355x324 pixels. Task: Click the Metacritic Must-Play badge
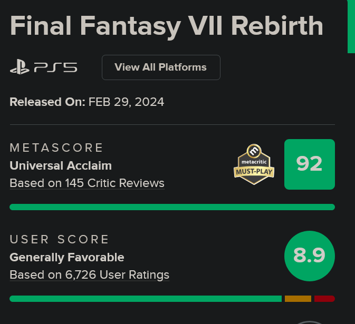tap(254, 164)
